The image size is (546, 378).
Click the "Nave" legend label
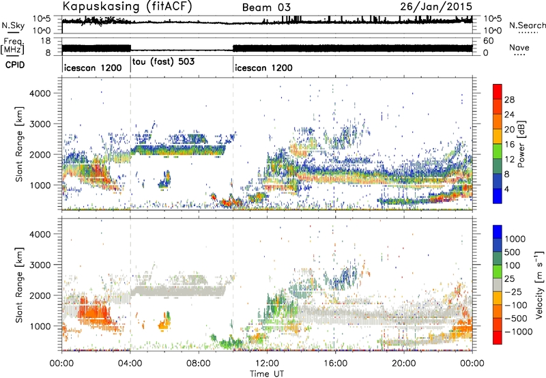[519, 48]
